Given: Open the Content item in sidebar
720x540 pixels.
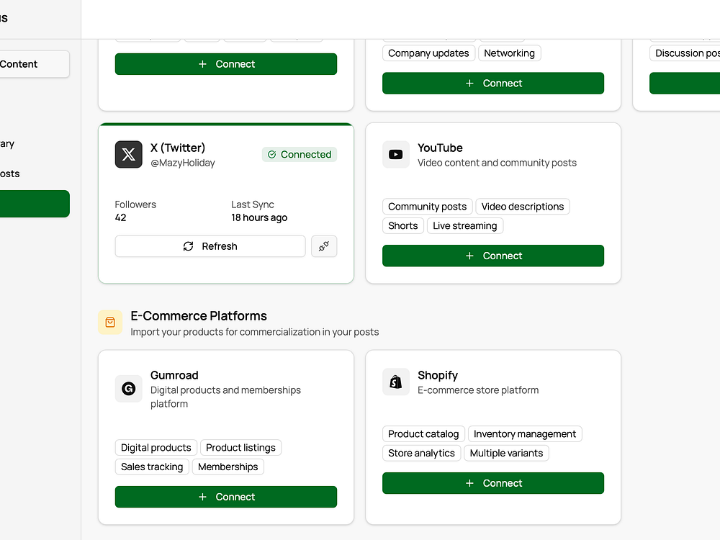Looking at the screenshot, I should (29, 64).
